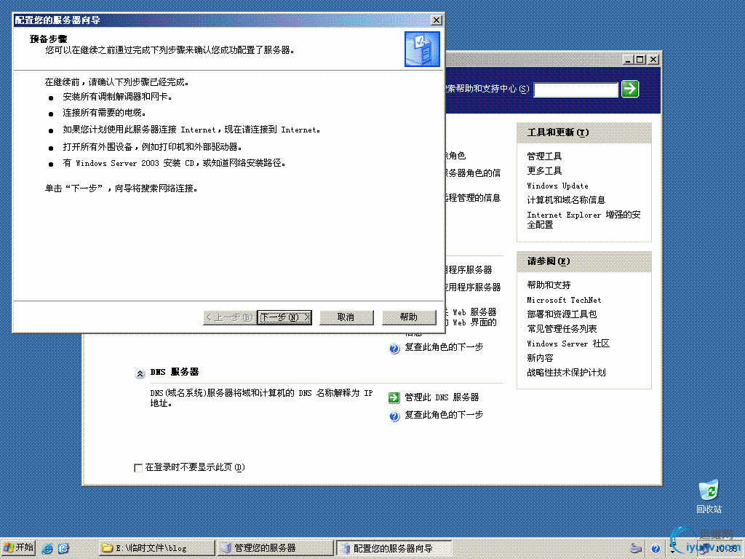Open 管理工具 link
745x559 pixels.
(544, 156)
